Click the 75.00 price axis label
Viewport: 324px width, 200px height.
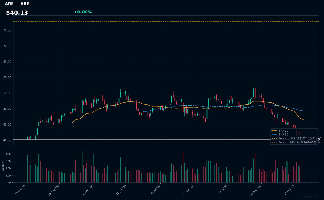pos(7,30)
